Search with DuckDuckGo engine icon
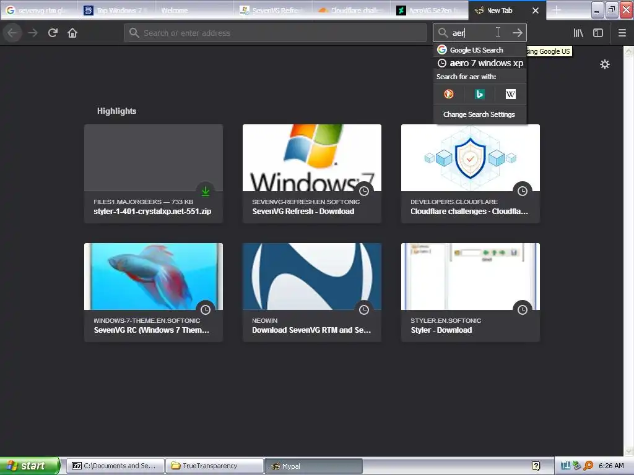634x475 pixels. point(449,94)
